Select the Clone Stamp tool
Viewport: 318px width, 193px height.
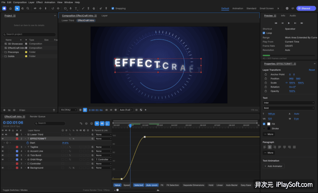click(x=88, y=8)
